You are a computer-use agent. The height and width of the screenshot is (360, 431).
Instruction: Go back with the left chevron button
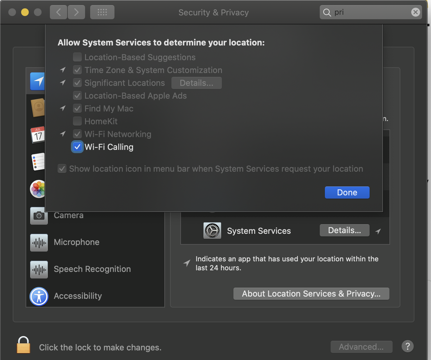(x=59, y=12)
